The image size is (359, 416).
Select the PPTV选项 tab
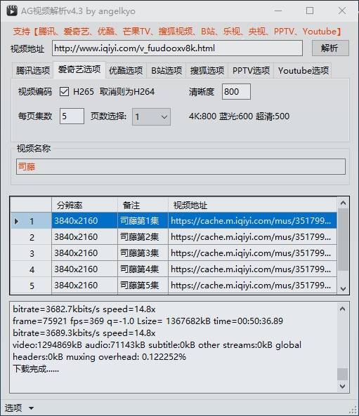[x=251, y=71]
